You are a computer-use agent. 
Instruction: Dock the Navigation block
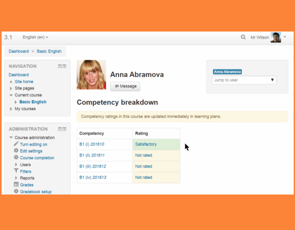(64, 66)
